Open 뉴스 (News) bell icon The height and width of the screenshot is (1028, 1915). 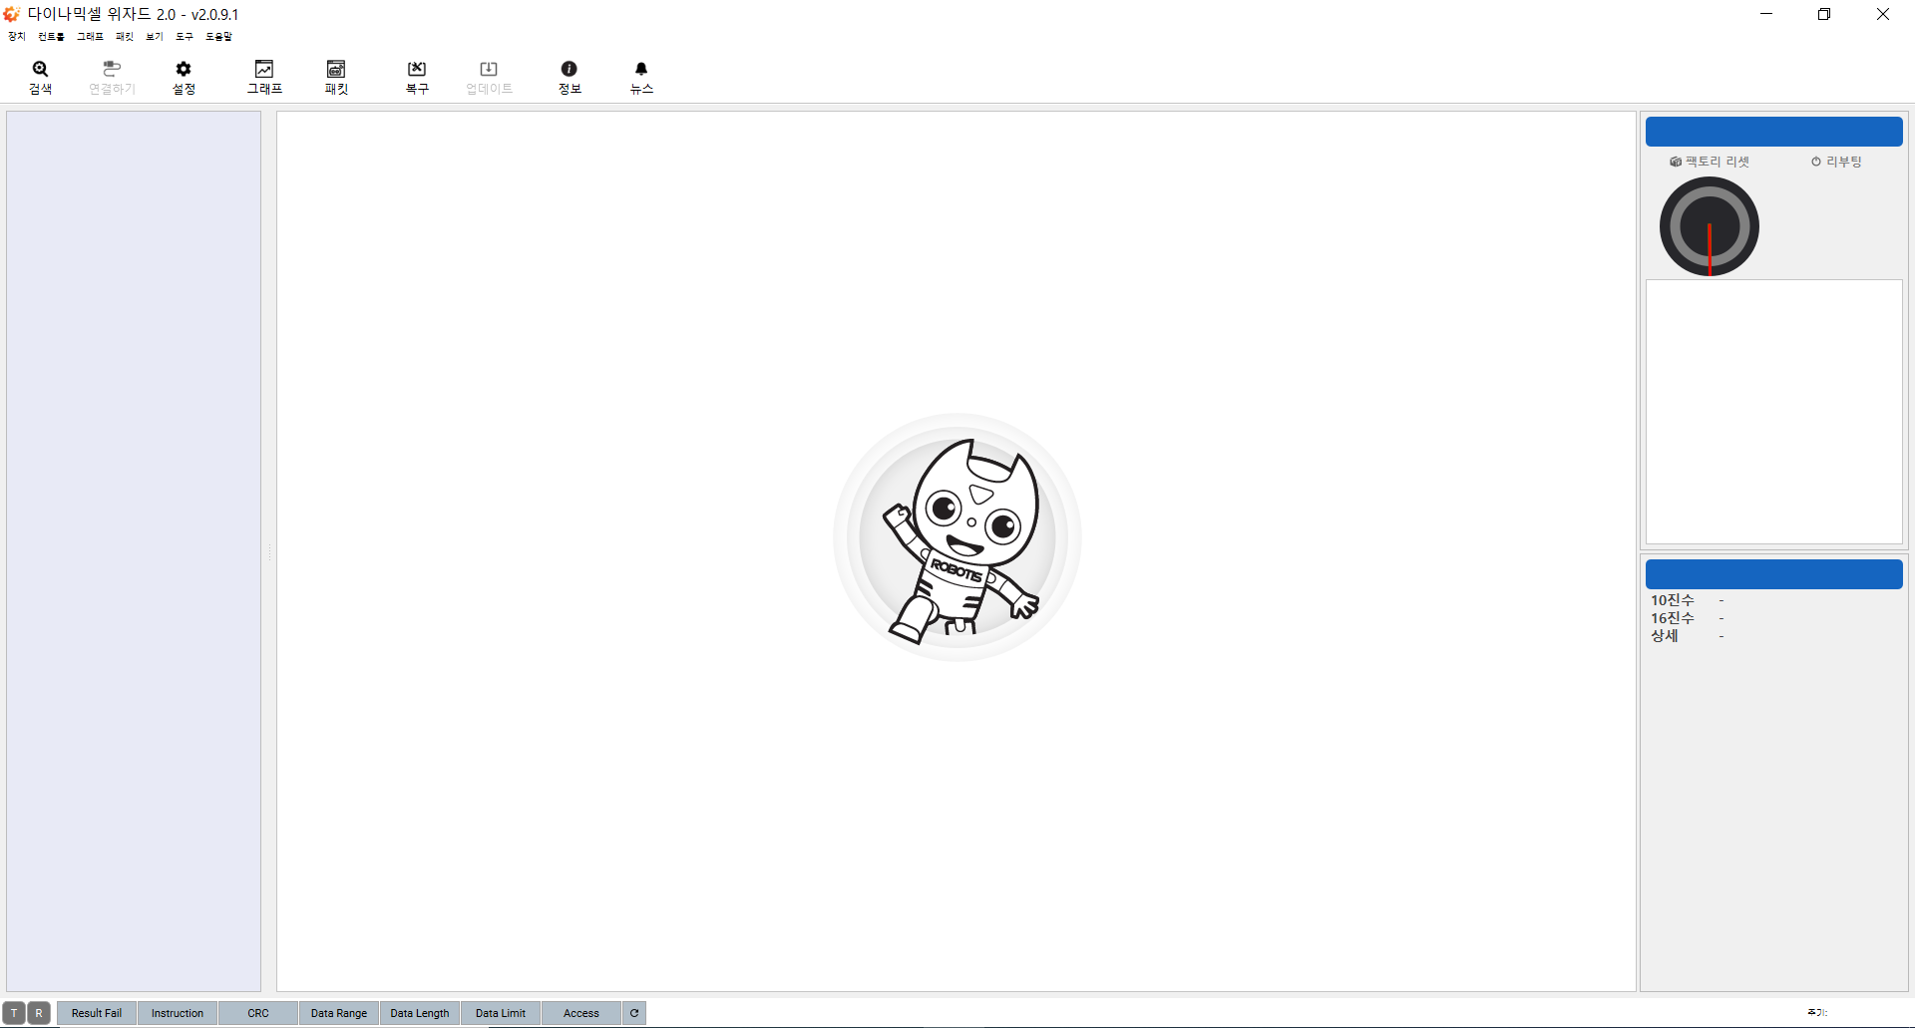point(641,77)
